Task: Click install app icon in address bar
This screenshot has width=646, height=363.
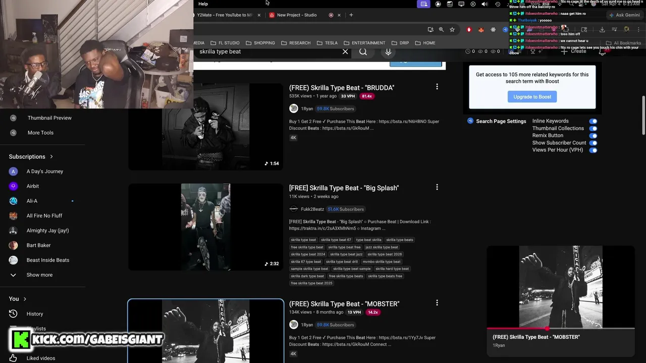Action: click(430, 30)
